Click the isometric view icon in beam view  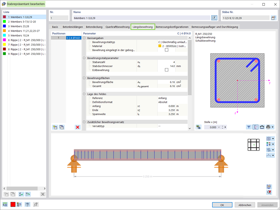[x=269, y=139]
